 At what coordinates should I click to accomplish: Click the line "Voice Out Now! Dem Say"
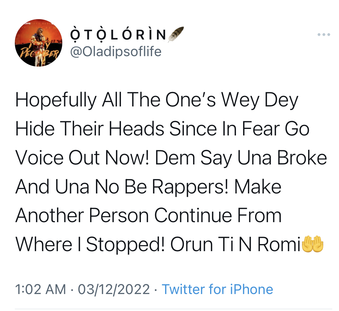123,158
